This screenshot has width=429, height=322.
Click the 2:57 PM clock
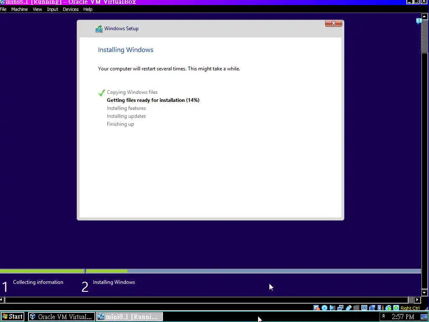click(x=403, y=317)
